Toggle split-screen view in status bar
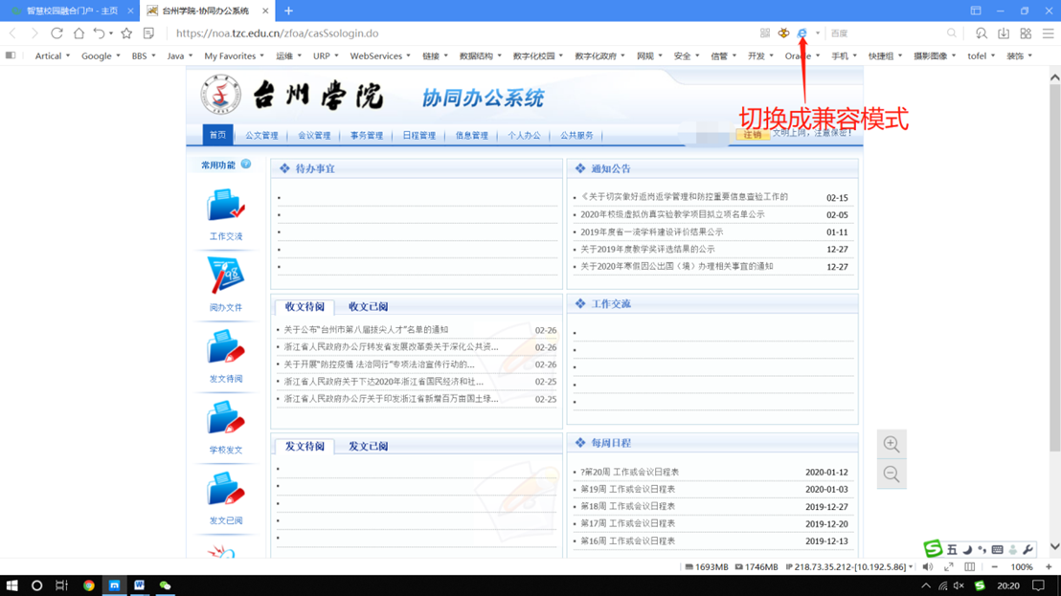Screen dimensions: 1061x596 tap(970, 567)
